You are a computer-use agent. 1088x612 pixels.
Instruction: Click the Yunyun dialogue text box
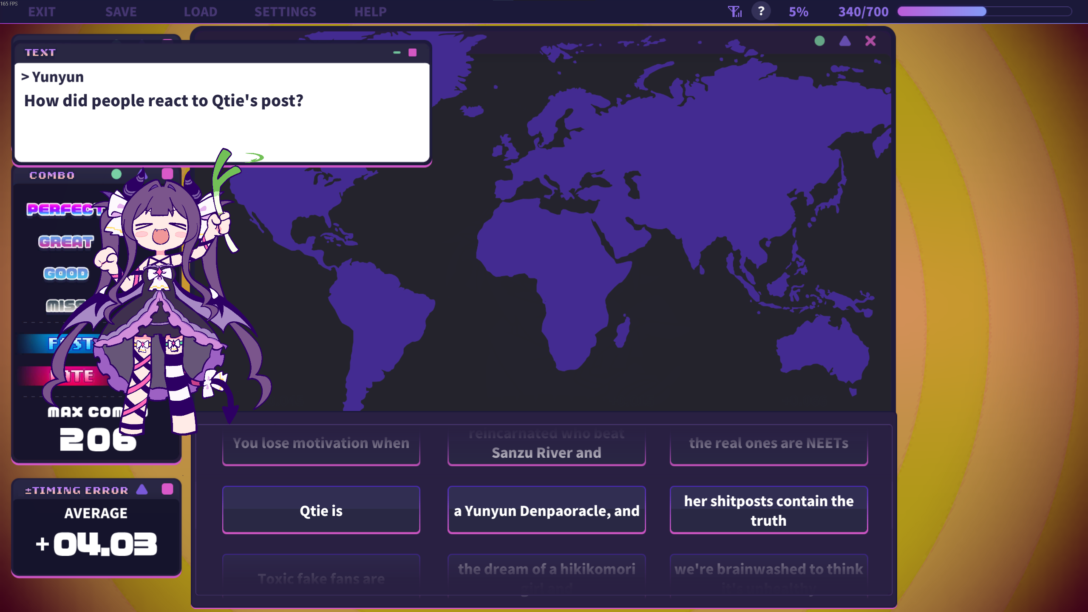coord(222,112)
